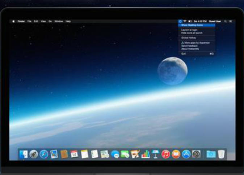Open the Messages app in dock

[x=115, y=154]
